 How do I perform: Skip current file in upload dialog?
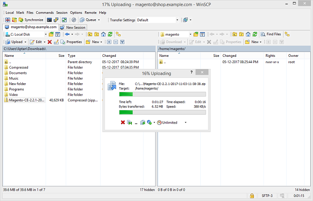click(130, 122)
